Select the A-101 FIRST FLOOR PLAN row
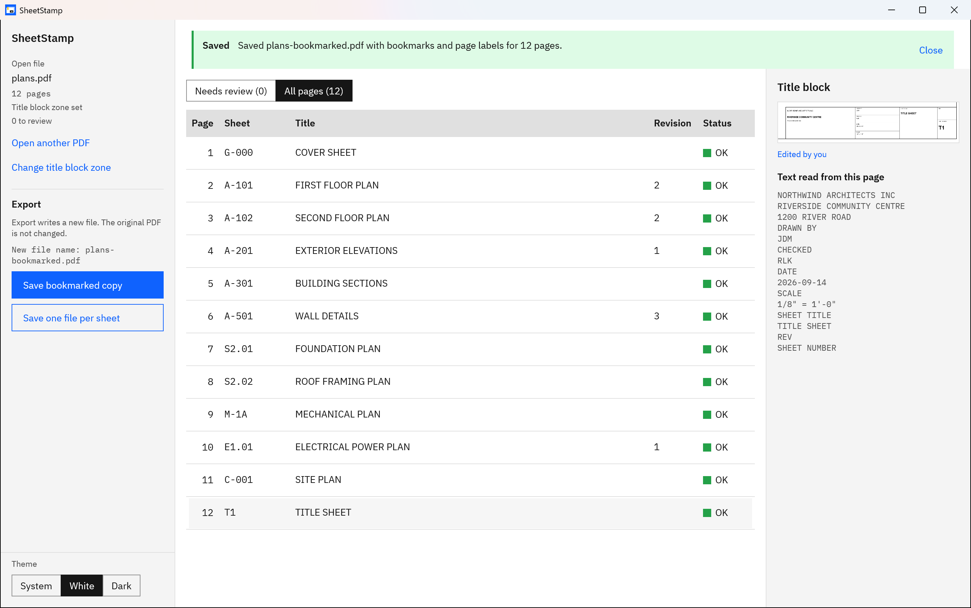Screen dimensions: 971x608 (x=470, y=185)
